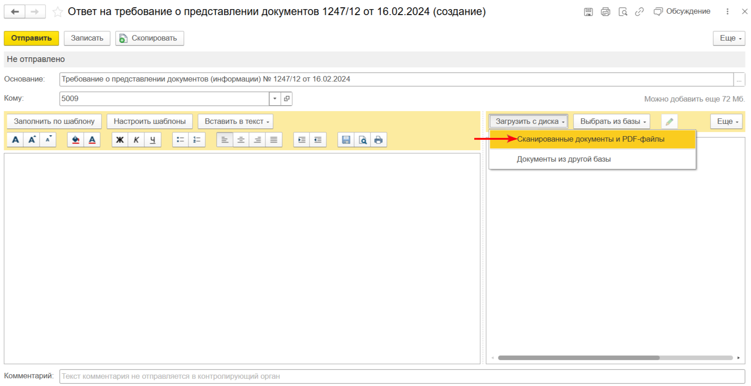Click the print icon in the title bar
This screenshot has height=386, width=751.
[605, 12]
